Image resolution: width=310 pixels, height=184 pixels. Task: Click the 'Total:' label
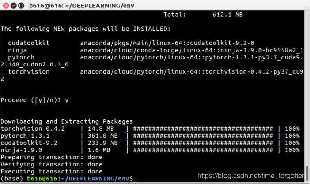(174, 15)
